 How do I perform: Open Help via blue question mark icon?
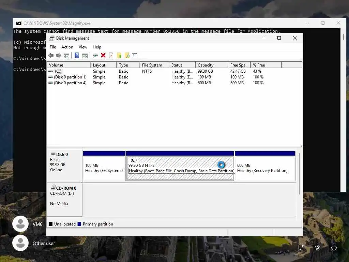(77, 56)
